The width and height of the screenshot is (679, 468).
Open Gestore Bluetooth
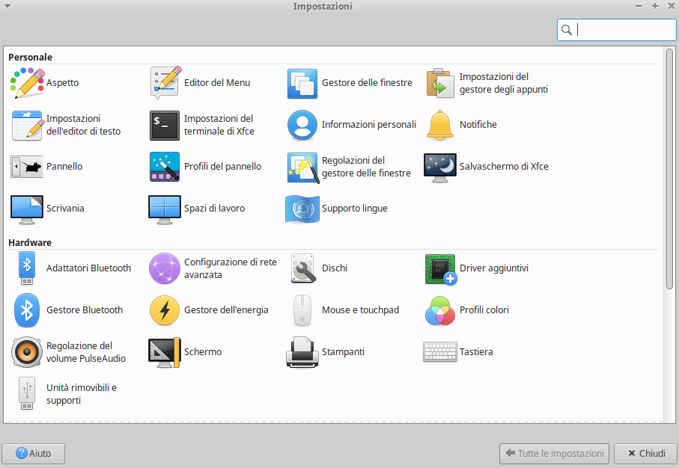point(67,310)
